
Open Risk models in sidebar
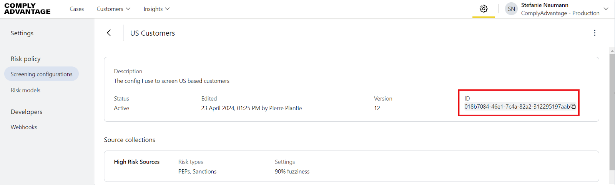(x=25, y=90)
